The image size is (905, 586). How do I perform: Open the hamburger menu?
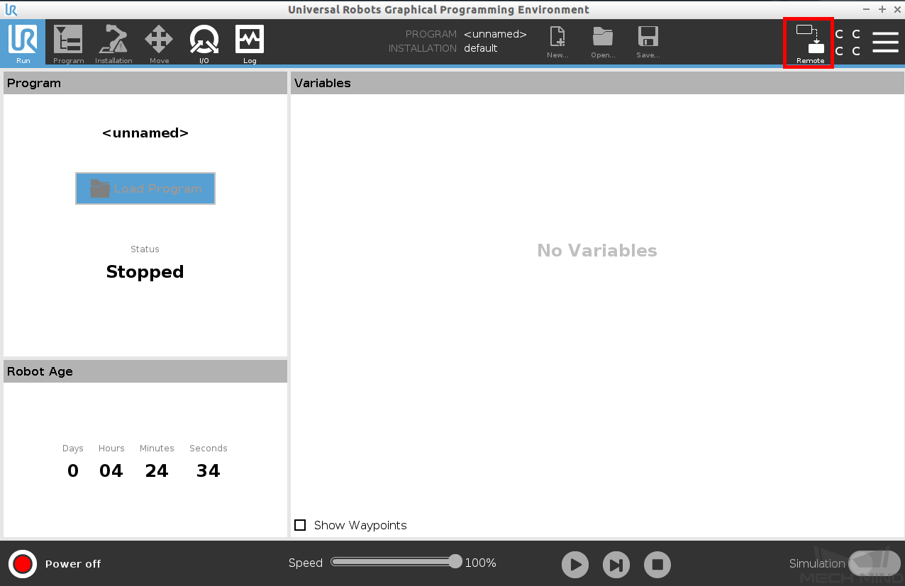pyautogui.click(x=885, y=42)
